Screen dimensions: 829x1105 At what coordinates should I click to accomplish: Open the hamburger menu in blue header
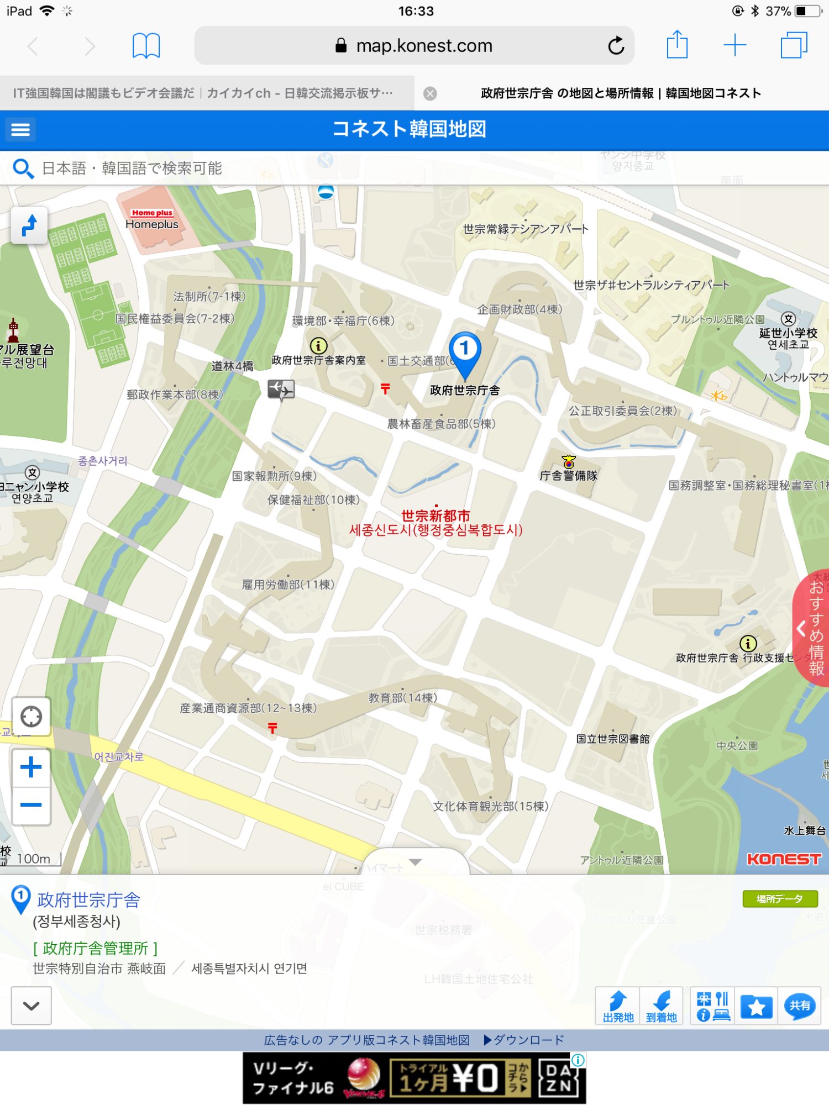pos(20,129)
